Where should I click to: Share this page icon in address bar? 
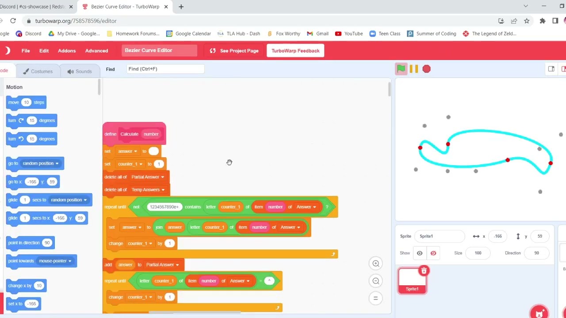[514, 21]
